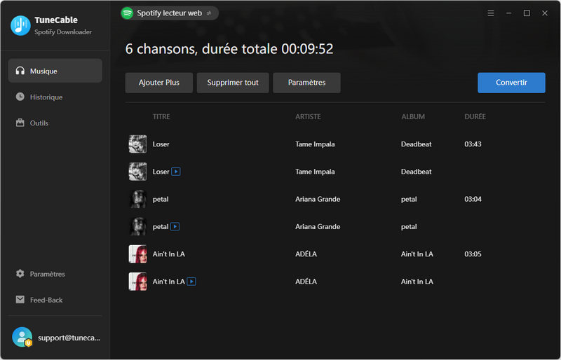This screenshot has width=561, height=360.
Task: Click Deadbeat album in the 03:43 row
Action: [416, 144]
